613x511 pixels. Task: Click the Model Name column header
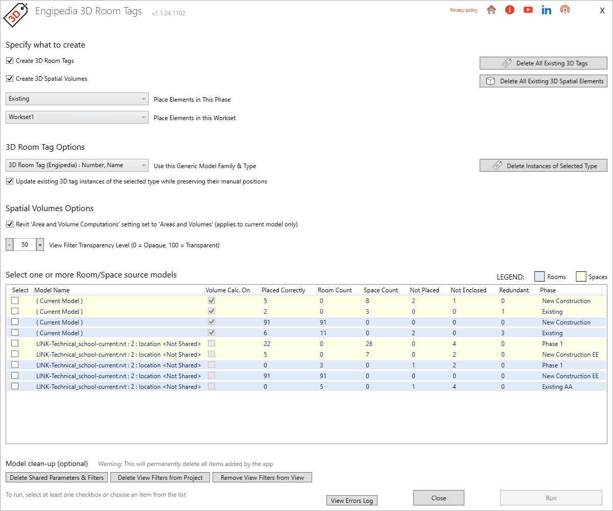click(x=119, y=290)
